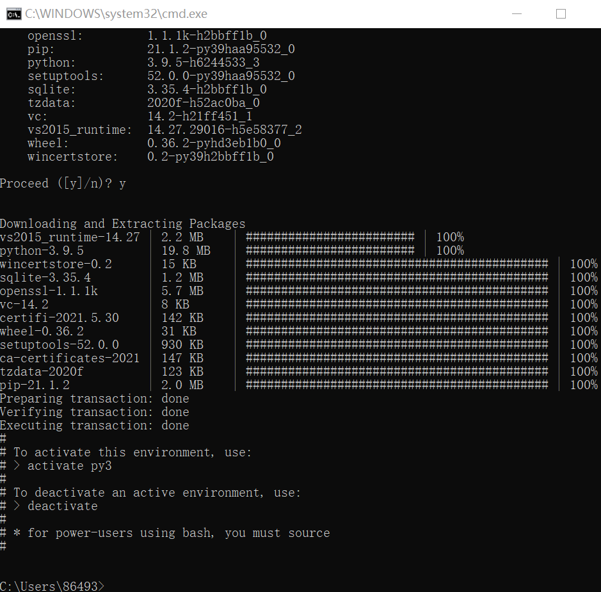Click the pip-21.1.2 progress bar
Viewport: 601px width, 592px height.
click(x=397, y=385)
